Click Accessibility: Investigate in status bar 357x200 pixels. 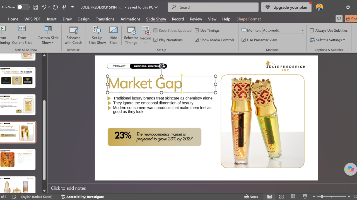pos(82,197)
